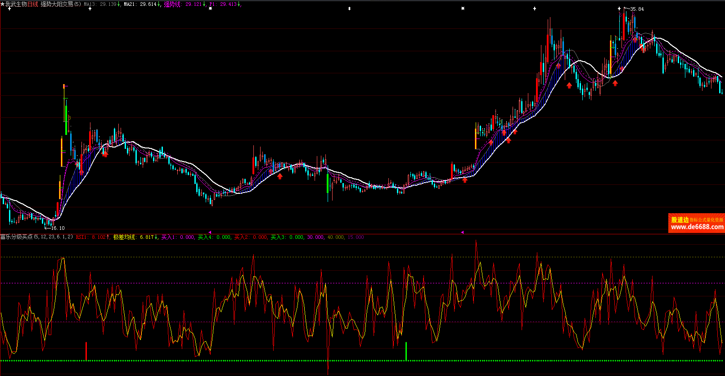Click the info marker next to 35.84 high

(x=619, y=9)
